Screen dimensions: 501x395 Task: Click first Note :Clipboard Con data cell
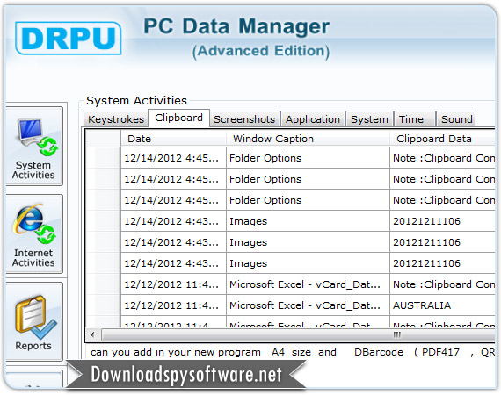(442, 158)
